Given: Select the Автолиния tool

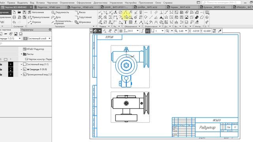Looking at the screenshot, I should point(36,12).
